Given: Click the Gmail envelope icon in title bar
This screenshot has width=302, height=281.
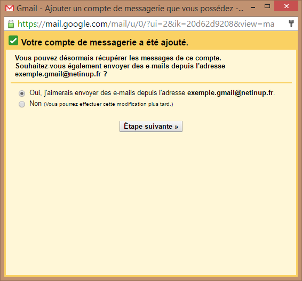Looking at the screenshot, I should [9, 9].
